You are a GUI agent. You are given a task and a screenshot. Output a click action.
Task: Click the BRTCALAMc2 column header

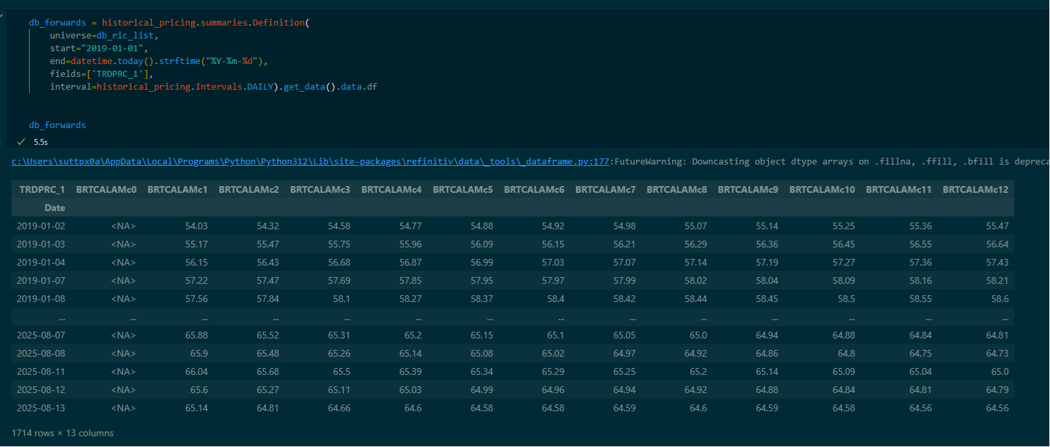pyautogui.click(x=248, y=190)
